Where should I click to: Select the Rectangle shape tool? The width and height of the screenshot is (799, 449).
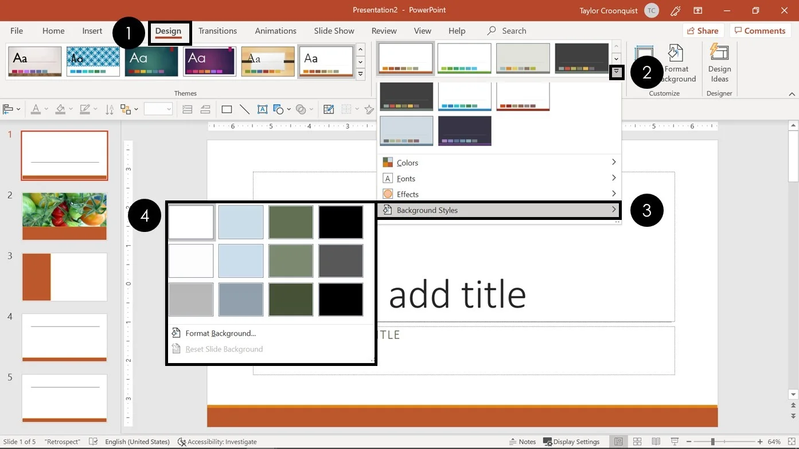227,109
